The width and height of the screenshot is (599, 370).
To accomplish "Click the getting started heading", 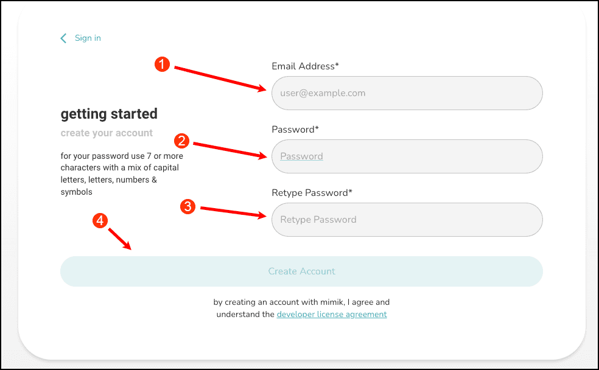I will click(x=109, y=114).
